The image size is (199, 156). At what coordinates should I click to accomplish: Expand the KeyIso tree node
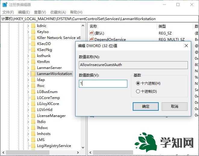tap(28, 32)
